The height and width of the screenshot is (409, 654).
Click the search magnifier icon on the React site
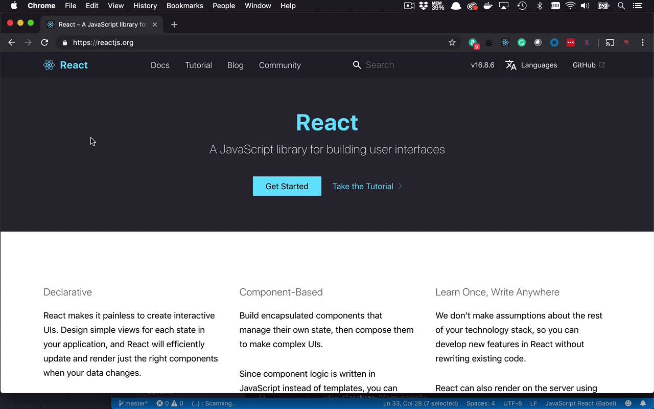click(357, 65)
